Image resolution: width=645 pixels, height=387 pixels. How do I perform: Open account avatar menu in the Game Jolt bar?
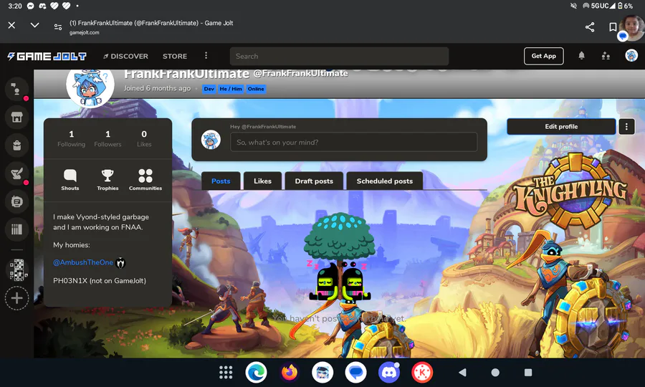click(x=631, y=55)
